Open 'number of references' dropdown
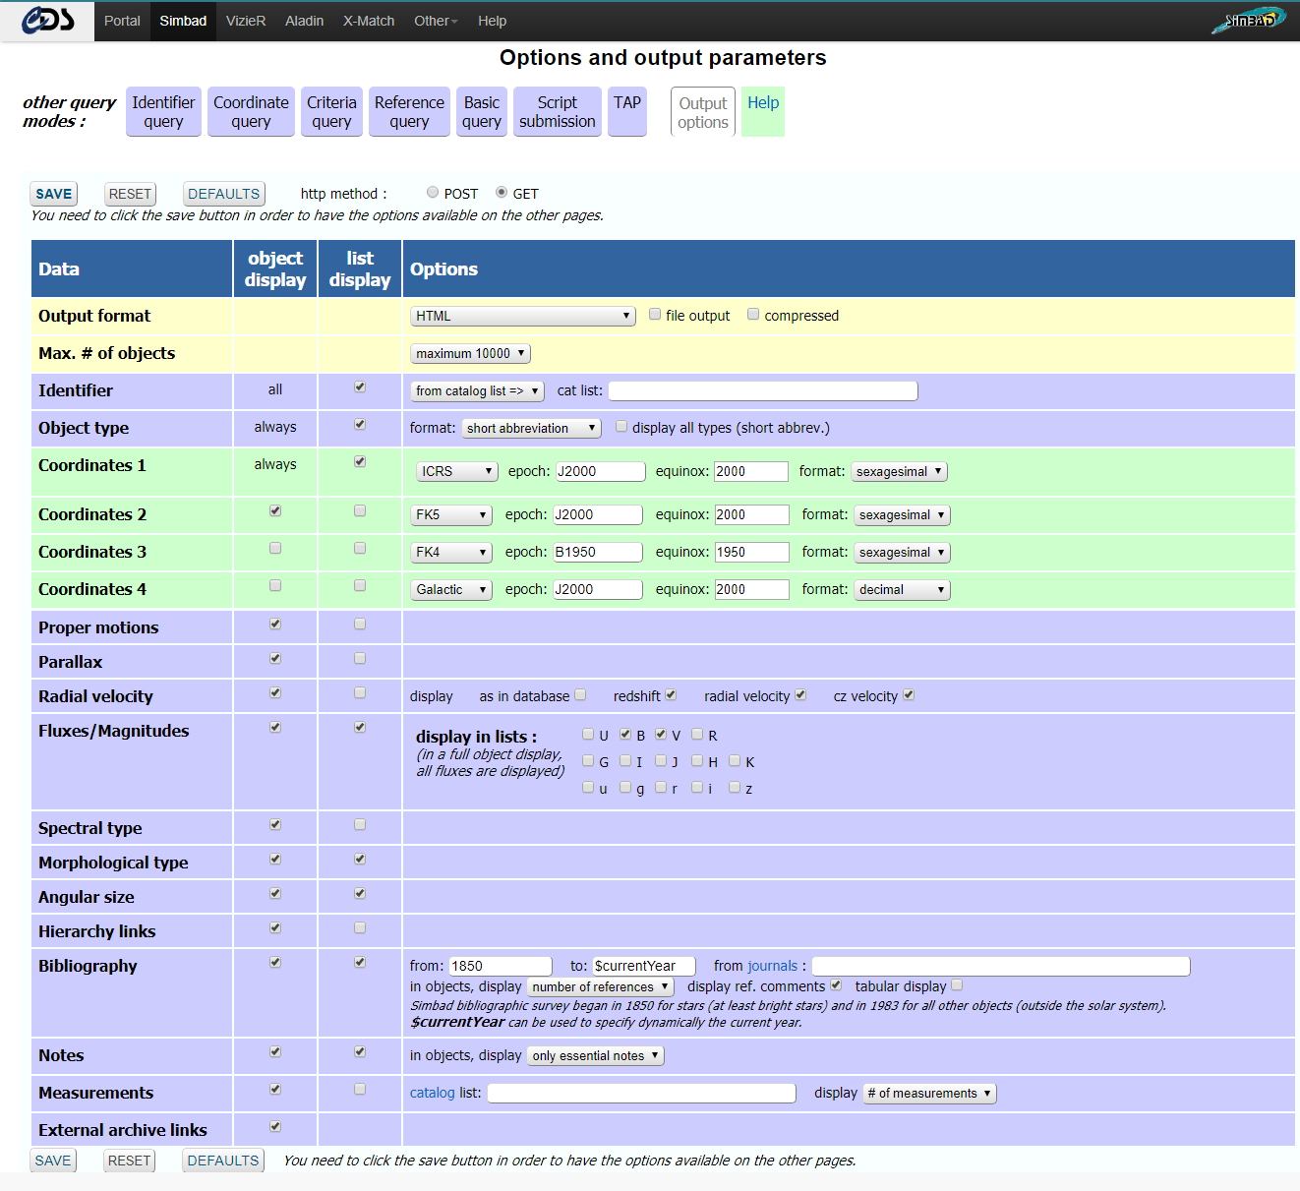Viewport: 1300px width, 1191px height. (x=601, y=986)
